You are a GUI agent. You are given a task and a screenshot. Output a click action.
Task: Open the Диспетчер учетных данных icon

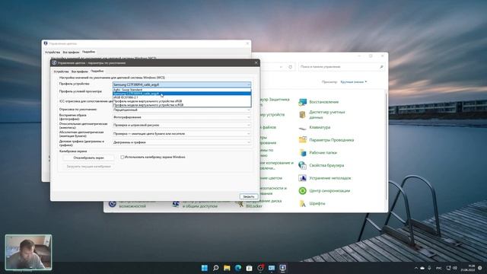click(x=303, y=115)
